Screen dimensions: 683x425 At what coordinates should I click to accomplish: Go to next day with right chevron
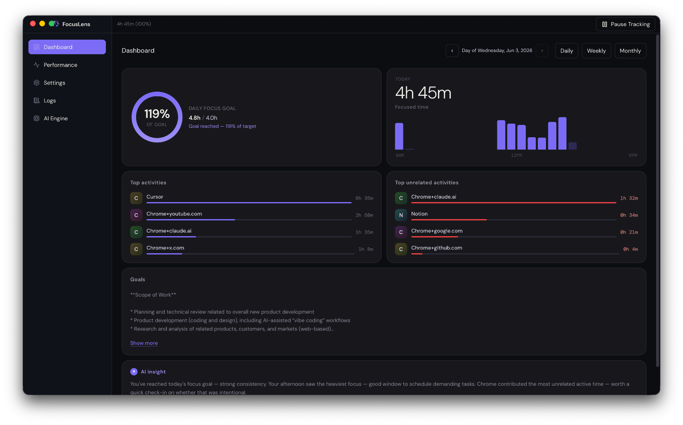point(542,51)
